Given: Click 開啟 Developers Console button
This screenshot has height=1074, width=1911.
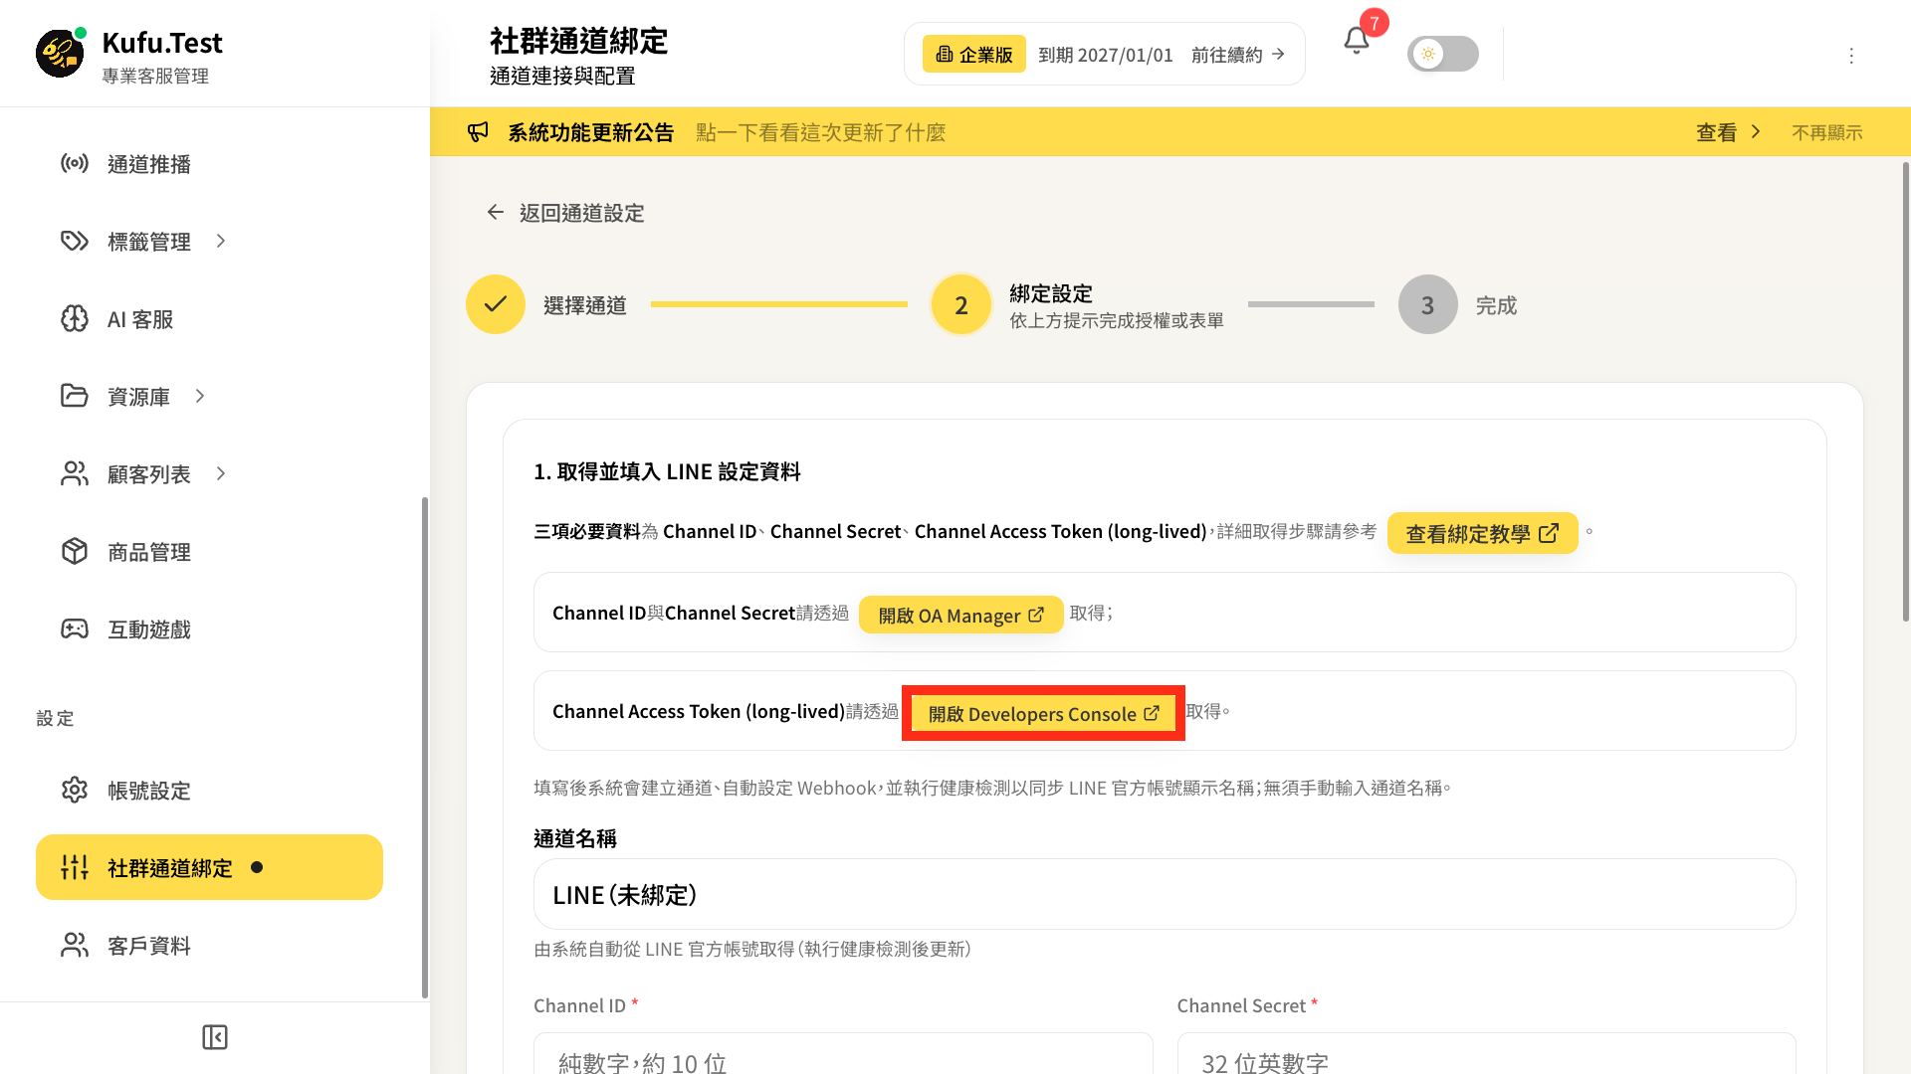Looking at the screenshot, I should (x=1043, y=713).
